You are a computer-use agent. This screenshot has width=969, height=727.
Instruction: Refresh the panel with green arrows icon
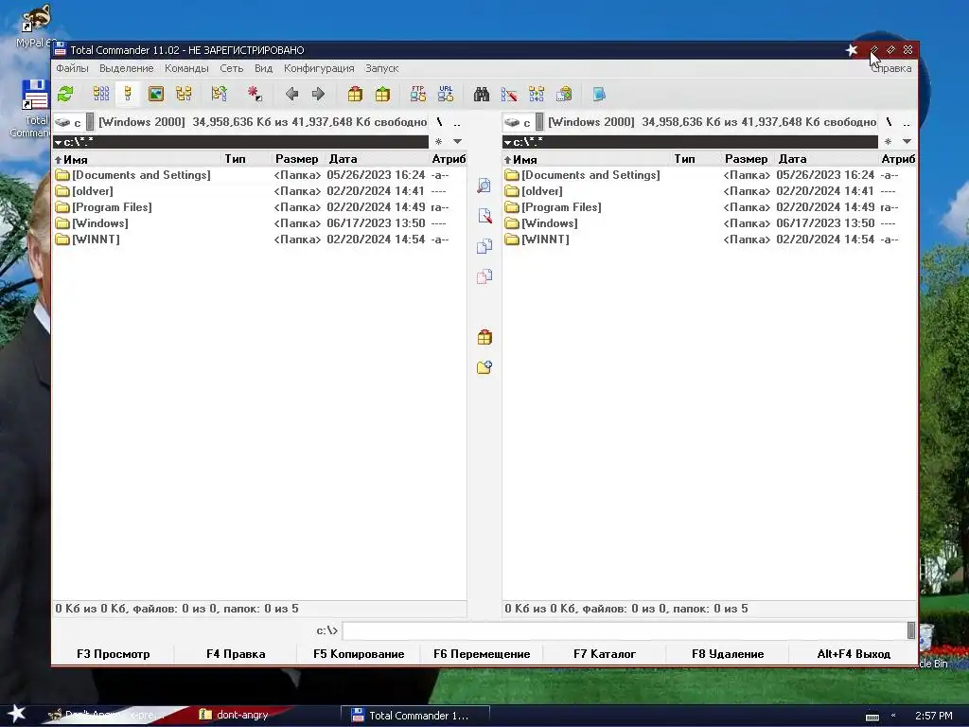pyautogui.click(x=65, y=94)
